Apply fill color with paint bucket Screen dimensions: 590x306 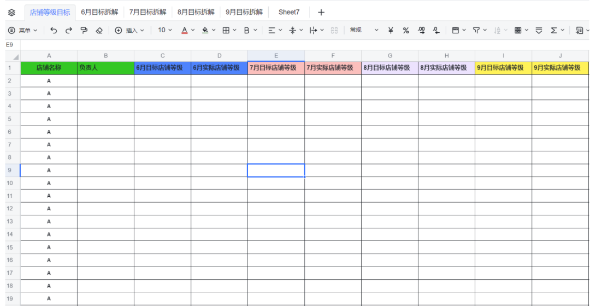tap(205, 31)
